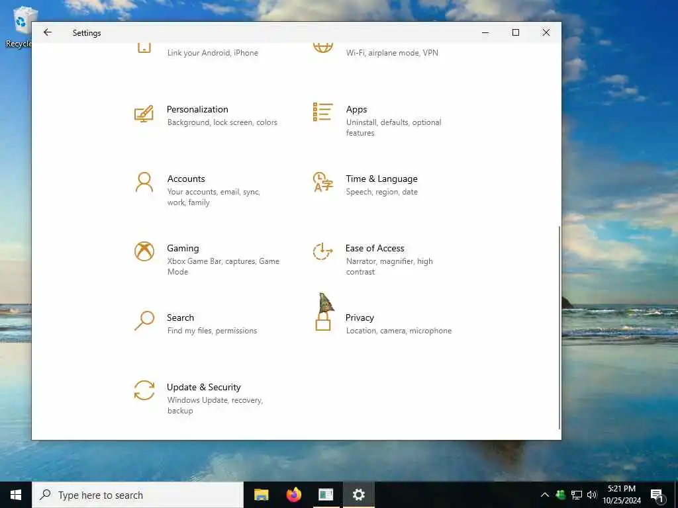Open the green tray application icon

point(560,495)
